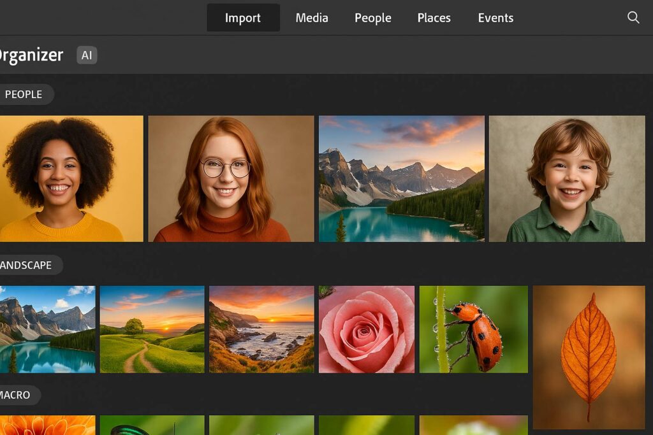The image size is (653, 435).
Task: Click the AI badge beside Organizer
Action: point(87,55)
